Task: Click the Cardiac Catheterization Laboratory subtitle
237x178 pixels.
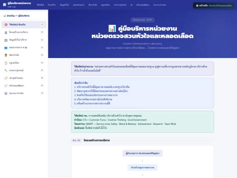Action: coord(143,44)
